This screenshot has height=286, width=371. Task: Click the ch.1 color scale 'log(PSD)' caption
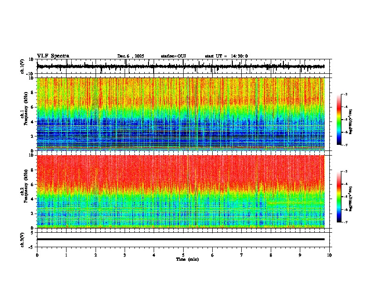coord(351,122)
